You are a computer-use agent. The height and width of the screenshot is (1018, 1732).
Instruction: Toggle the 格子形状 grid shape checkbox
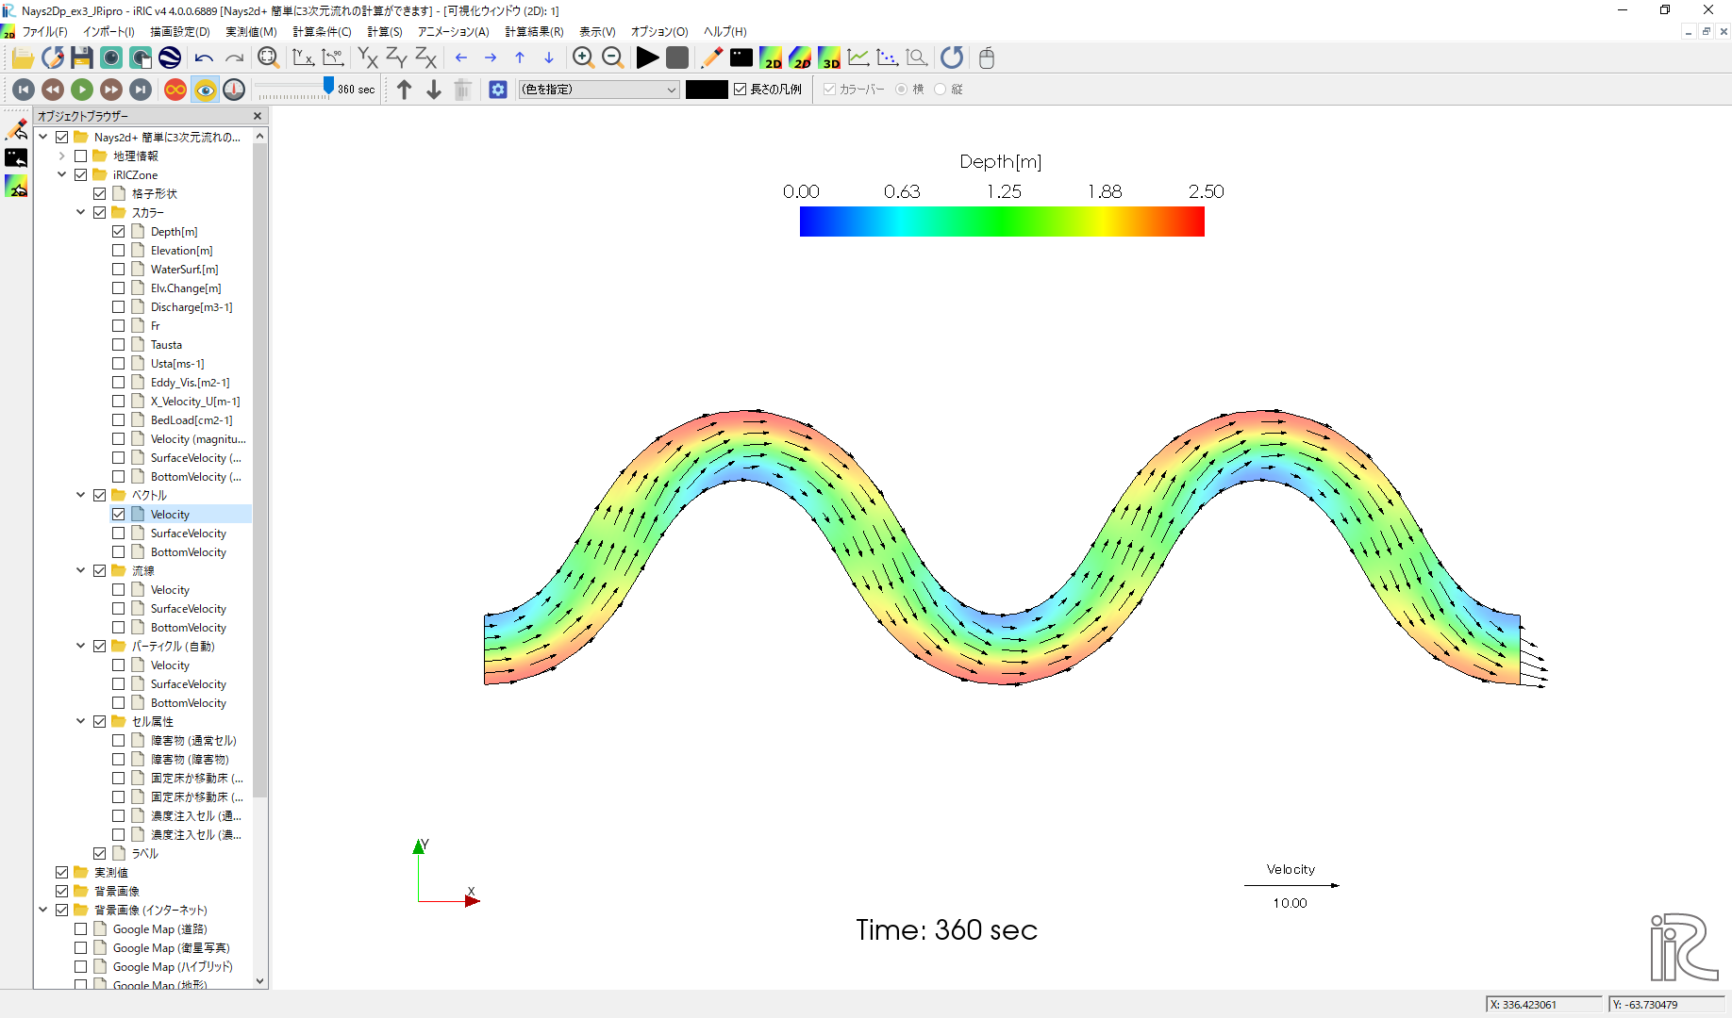pyautogui.click(x=99, y=193)
